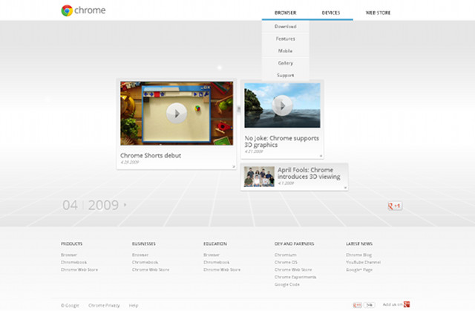The width and height of the screenshot is (475, 311).
Task: Open the Chrome OS footer link
Action: coord(286,262)
